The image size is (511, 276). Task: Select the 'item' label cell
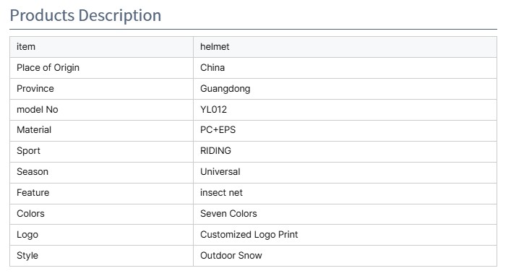(101, 47)
